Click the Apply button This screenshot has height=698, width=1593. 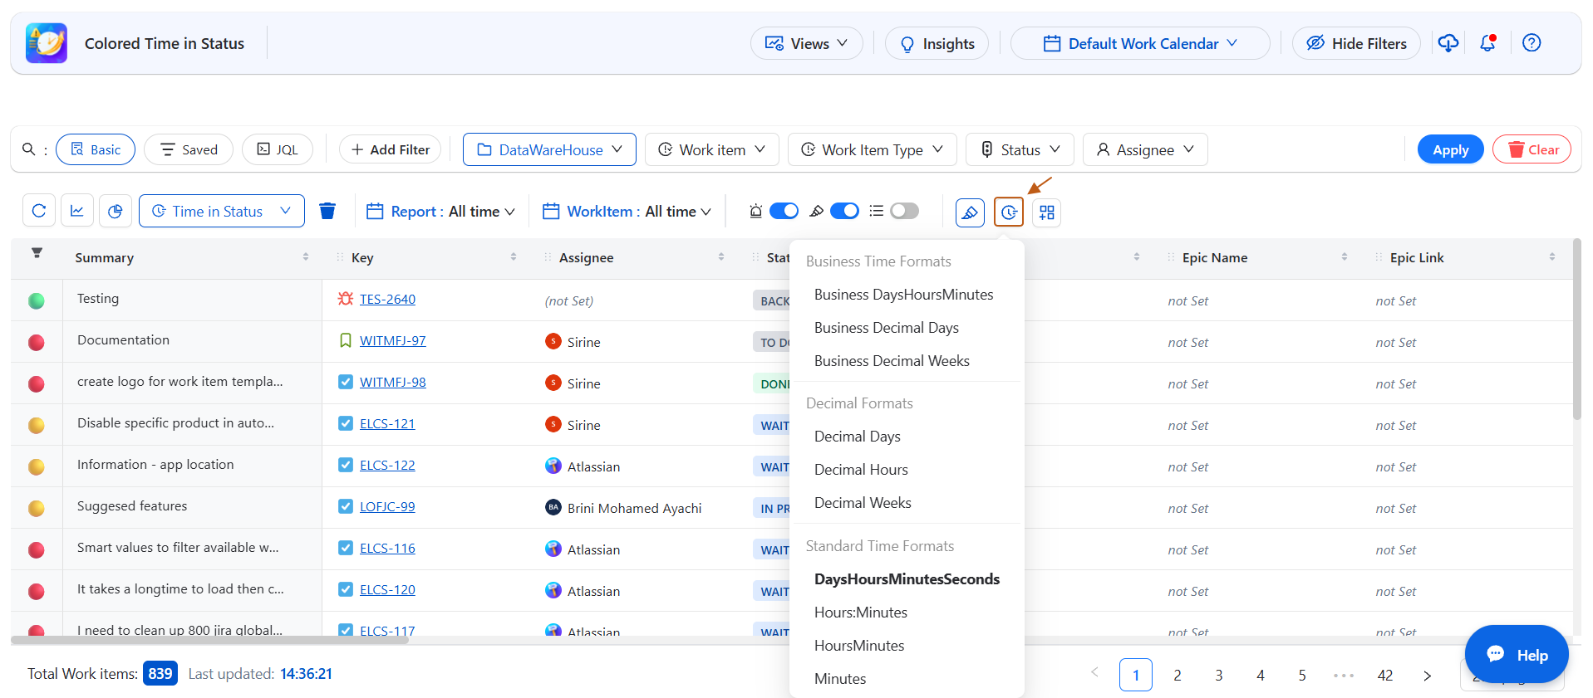click(x=1450, y=149)
